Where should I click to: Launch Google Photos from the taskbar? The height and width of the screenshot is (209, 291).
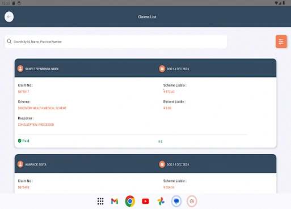(x=161, y=201)
